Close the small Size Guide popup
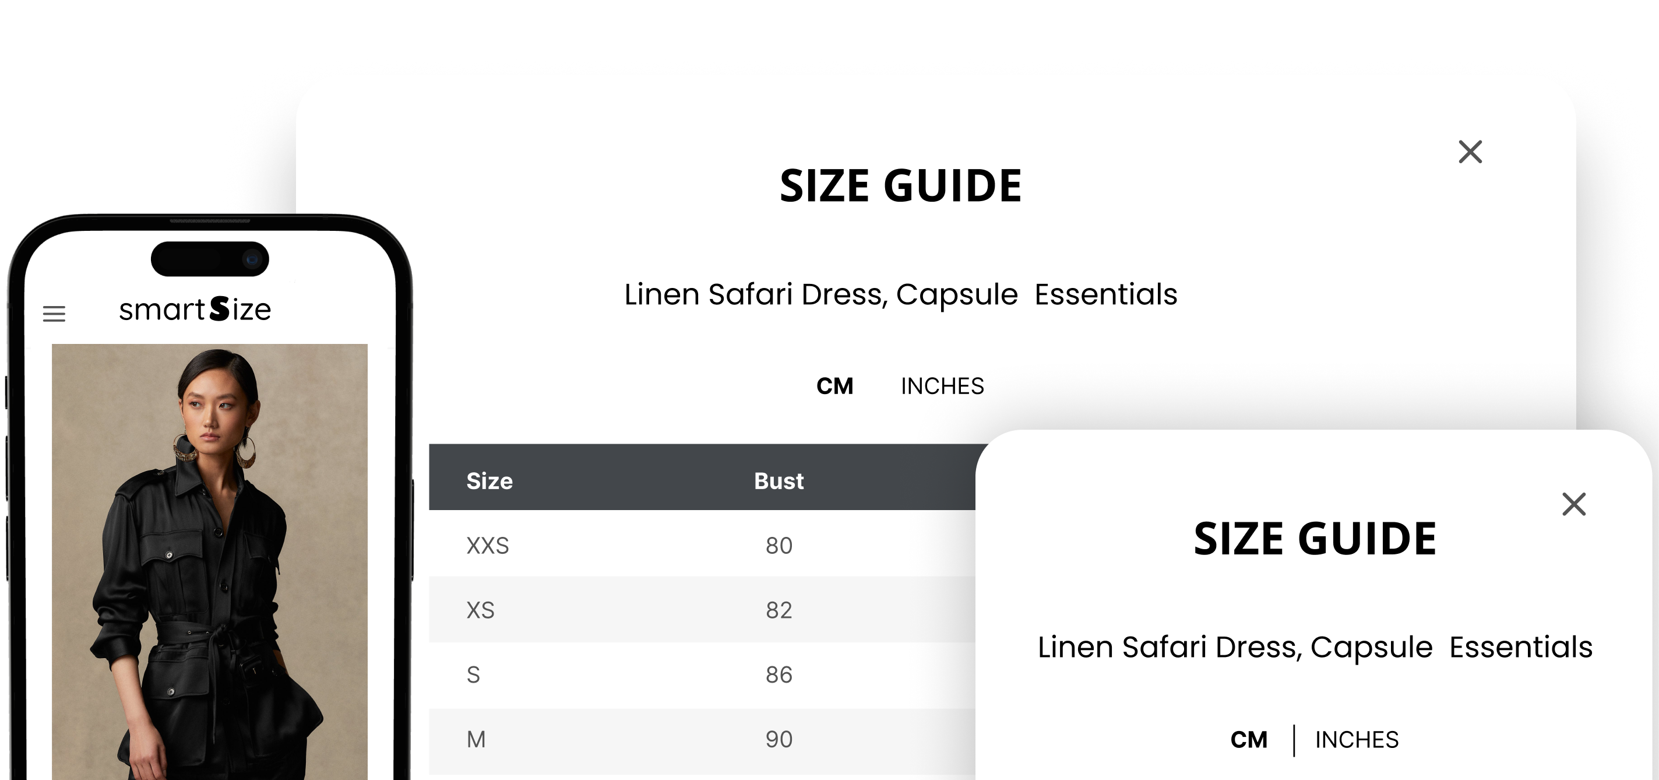The height and width of the screenshot is (780, 1659). click(x=1574, y=504)
